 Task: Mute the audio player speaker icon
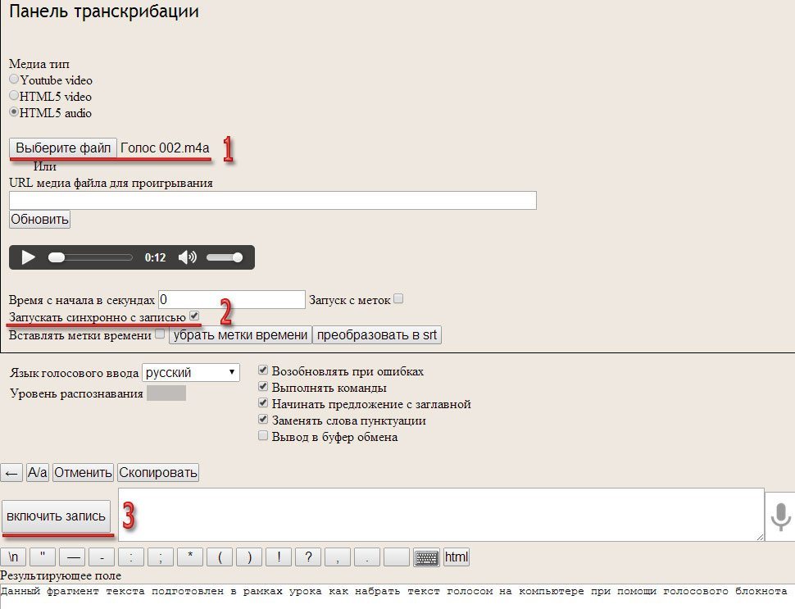click(187, 257)
